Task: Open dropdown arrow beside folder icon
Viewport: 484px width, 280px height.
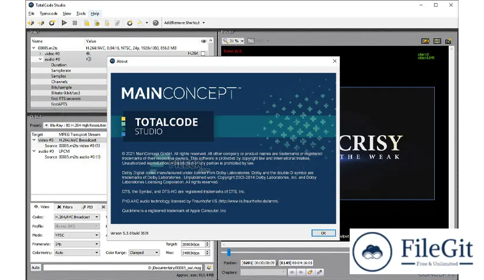Action: [x=147, y=23]
